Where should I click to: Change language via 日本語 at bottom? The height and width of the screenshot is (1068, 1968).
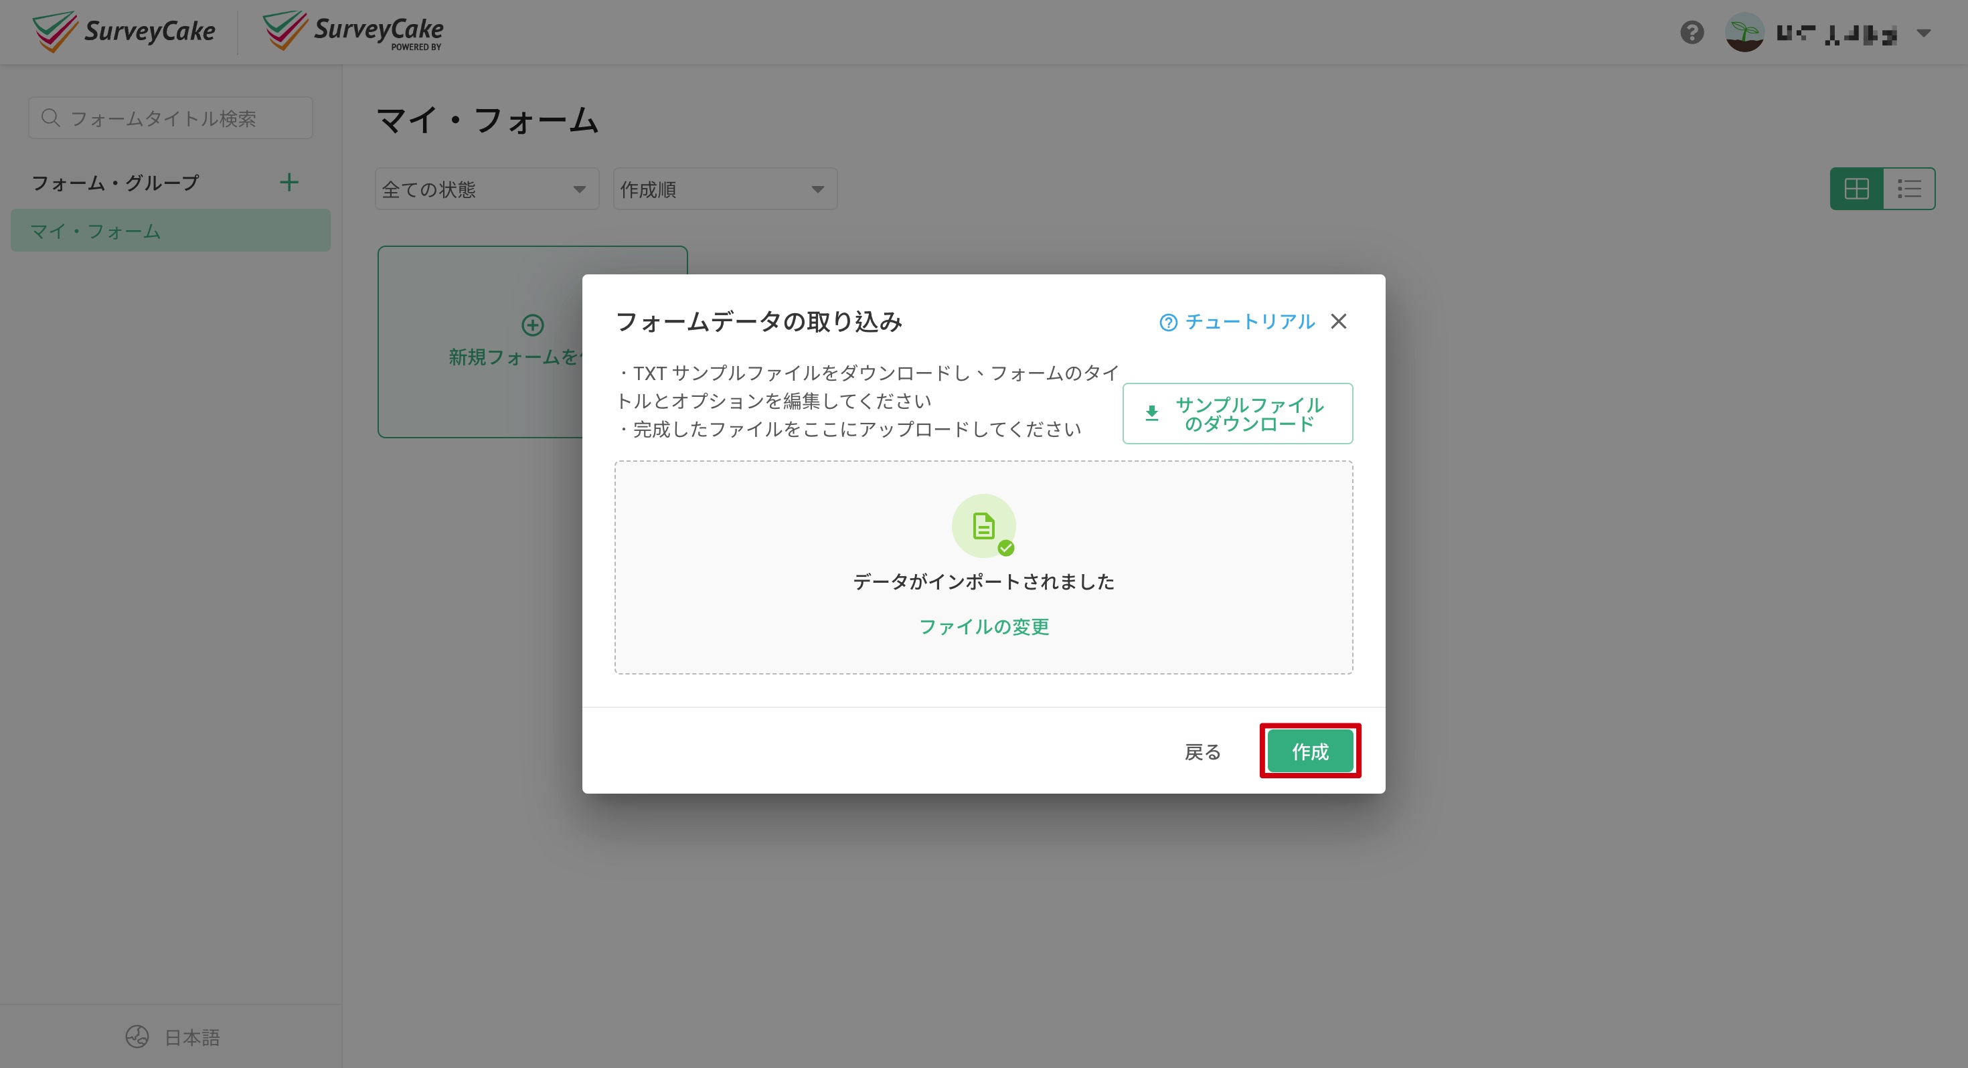click(193, 1037)
